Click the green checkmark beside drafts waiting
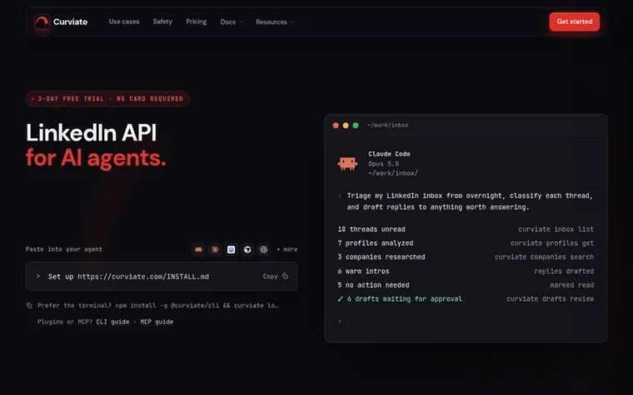The image size is (633, 395). pyautogui.click(x=341, y=299)
